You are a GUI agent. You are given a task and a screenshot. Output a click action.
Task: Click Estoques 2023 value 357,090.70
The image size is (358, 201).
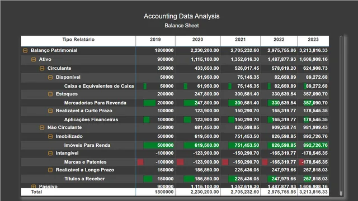click(315, 94)
